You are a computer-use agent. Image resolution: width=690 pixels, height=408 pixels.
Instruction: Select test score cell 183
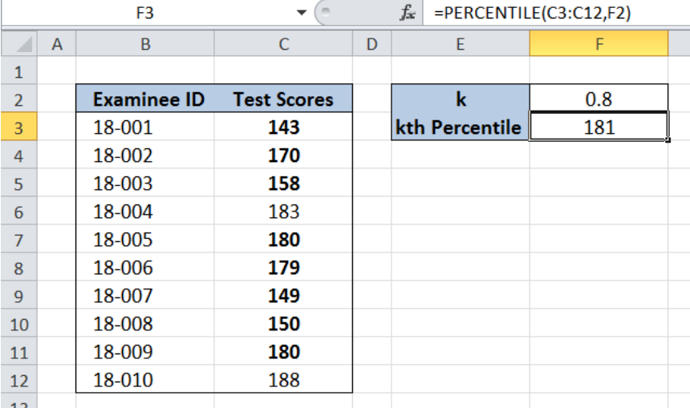coord(283,212)
